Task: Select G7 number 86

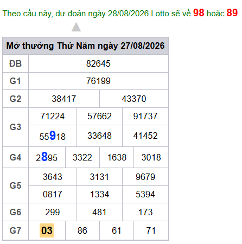Action: (82, 230)
